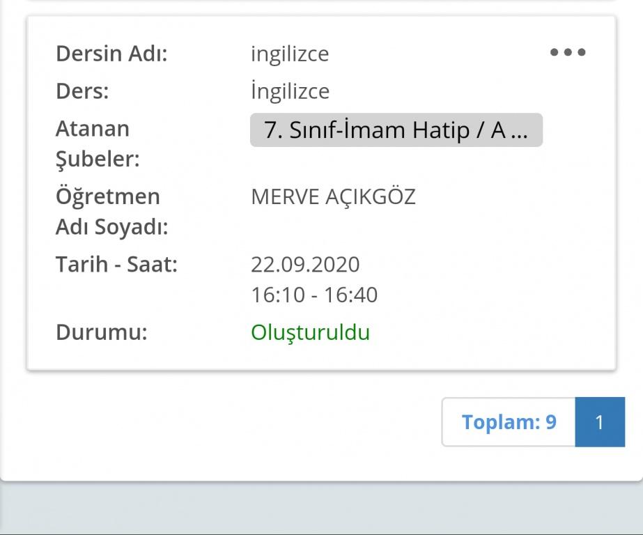Click the green Oluşturuldu status text
The width and height of the screenshot is (643, 535).
pyautogui.click(x=310, y=332)
